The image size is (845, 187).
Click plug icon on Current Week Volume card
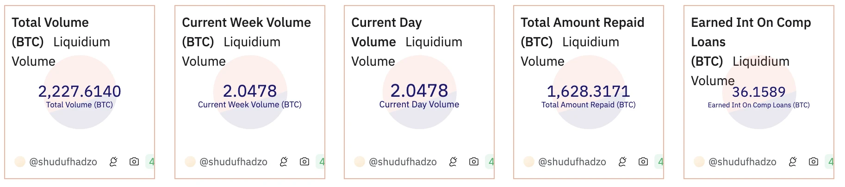tap(284, 162)
